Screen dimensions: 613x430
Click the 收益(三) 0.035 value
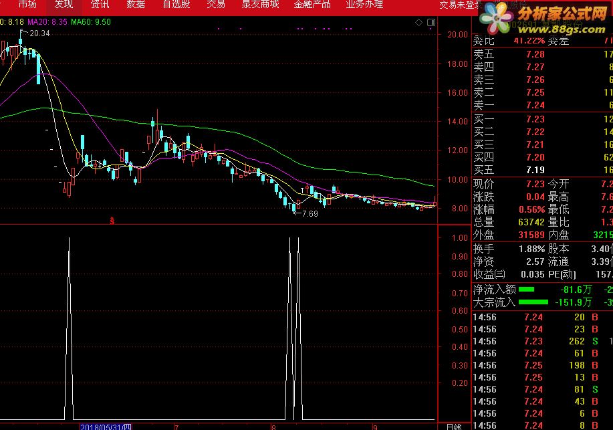tap(533, 275)
